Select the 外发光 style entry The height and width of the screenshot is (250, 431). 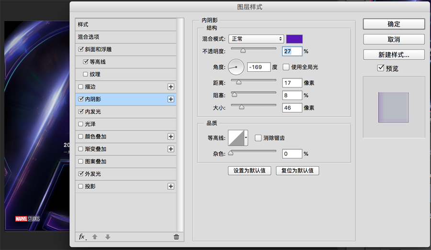(x=93, y=174)
